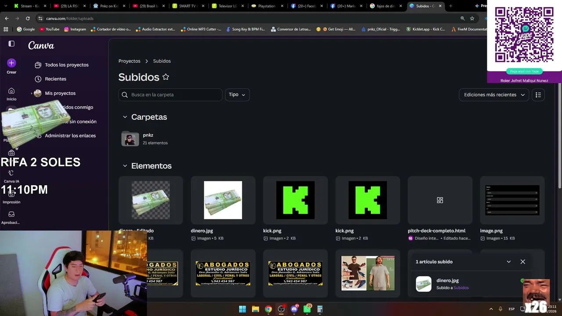Collapse the Carpetas section

(125, 117)
